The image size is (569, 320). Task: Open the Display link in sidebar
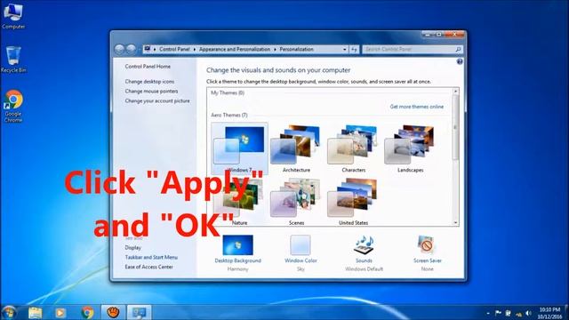click(132, 247)
